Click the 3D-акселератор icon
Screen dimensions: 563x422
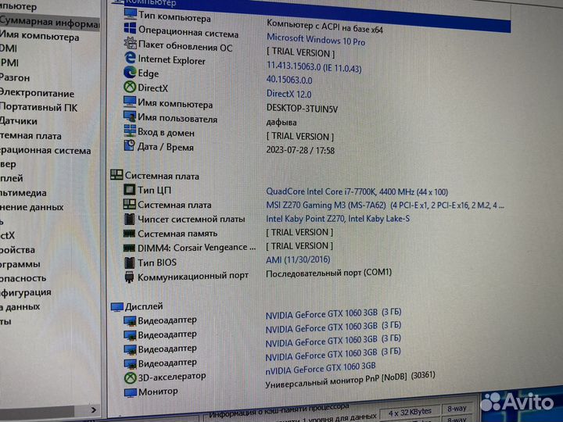130,377
